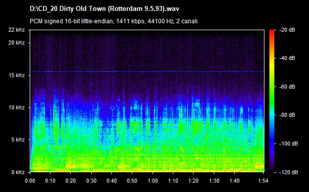Screen dimensions: 309x192
Task: Click the 15 kHz frequency axis label
Action: [16, 75]
